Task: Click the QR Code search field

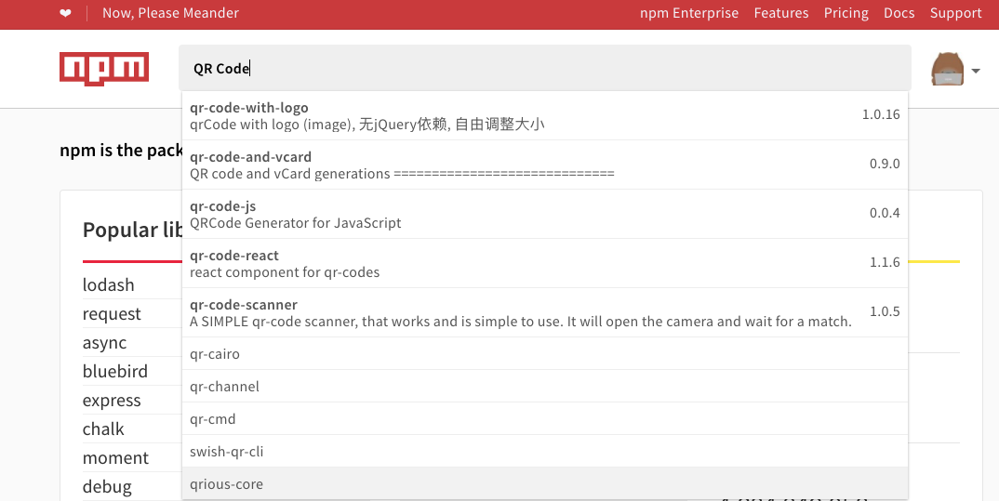Action: (544, 69)
